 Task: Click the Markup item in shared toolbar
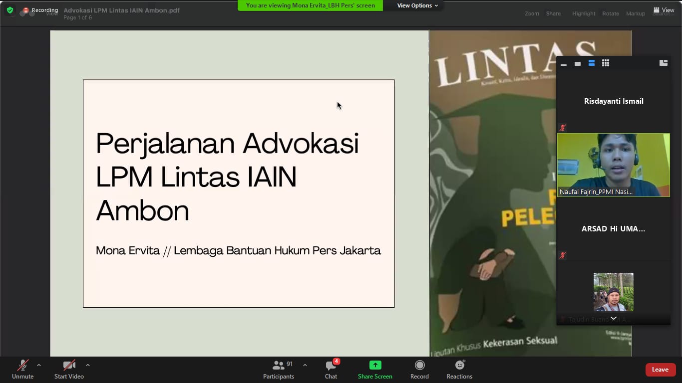[x=636, y=13]
